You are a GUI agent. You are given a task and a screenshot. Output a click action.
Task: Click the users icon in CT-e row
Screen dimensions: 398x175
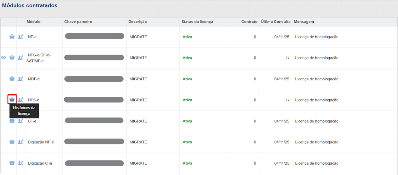point(20,121)
